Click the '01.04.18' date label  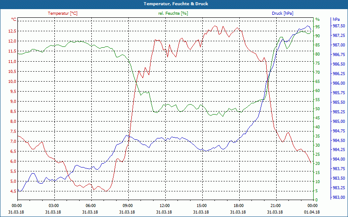[x=312, y=212]
